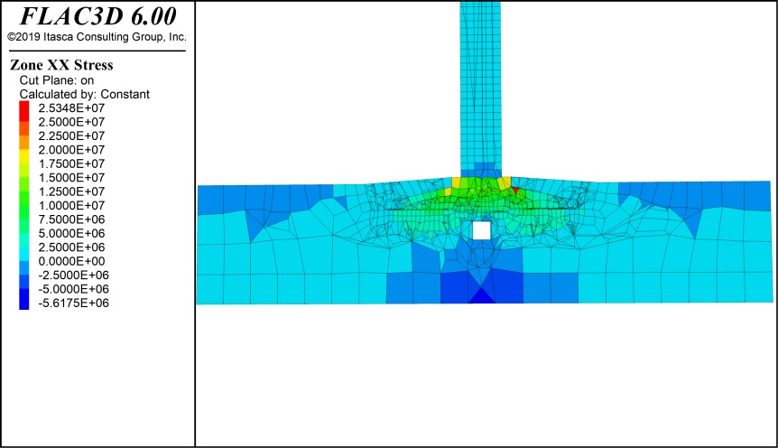The image size is (778, 448).
Task: Select the yellow 1.7500E+07 legend swatch
Action: coord(24,163)
